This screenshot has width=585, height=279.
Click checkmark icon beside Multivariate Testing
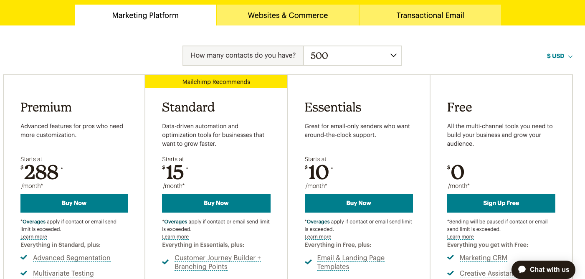pos(24,274)
